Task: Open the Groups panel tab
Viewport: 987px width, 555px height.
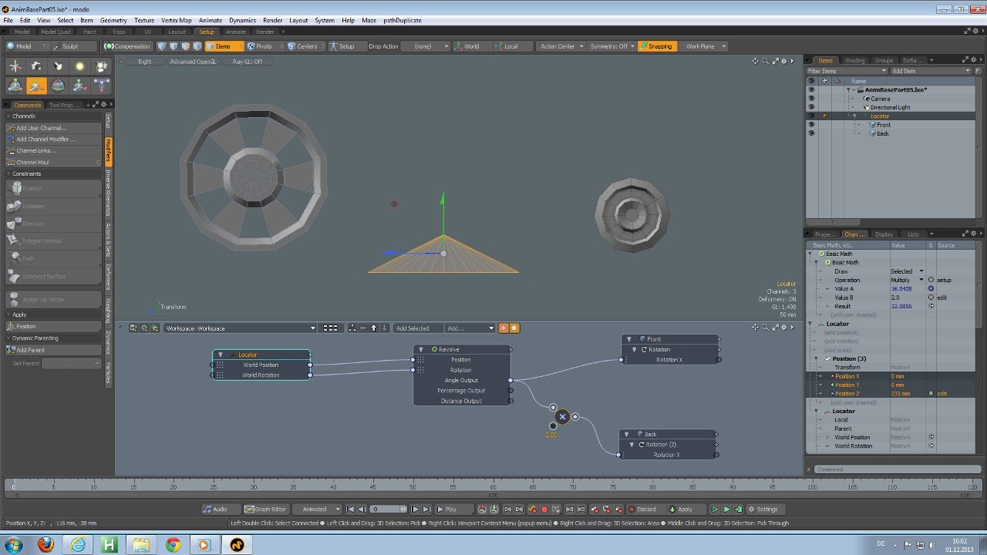Action: pyautogui.click(x=884, y=60)
